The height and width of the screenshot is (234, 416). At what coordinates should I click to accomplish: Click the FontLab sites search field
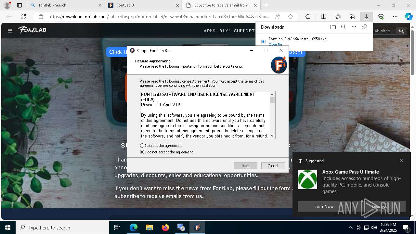384,31
